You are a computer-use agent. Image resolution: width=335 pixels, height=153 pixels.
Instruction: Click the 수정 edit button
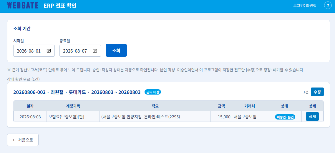(317, 92)
